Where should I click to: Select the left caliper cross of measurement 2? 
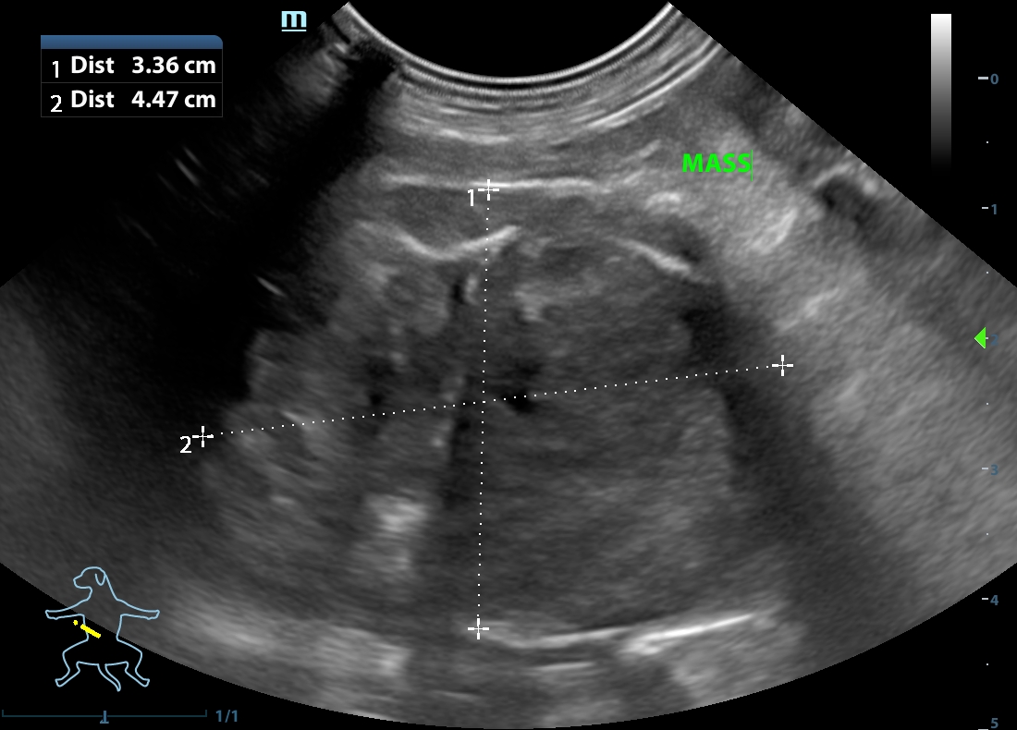[x=203, y=435]
